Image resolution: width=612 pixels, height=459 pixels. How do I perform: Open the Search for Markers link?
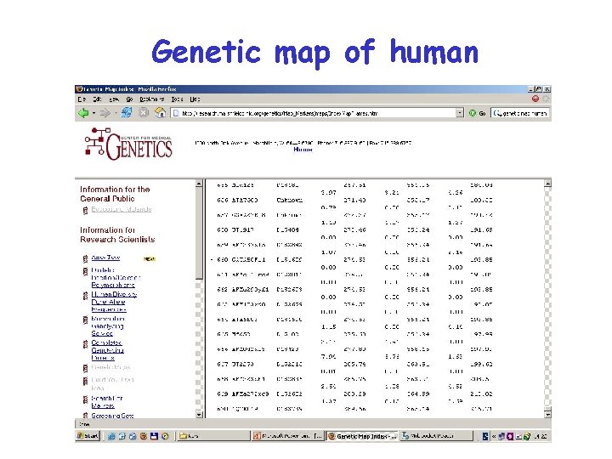[x=107, y=402]
